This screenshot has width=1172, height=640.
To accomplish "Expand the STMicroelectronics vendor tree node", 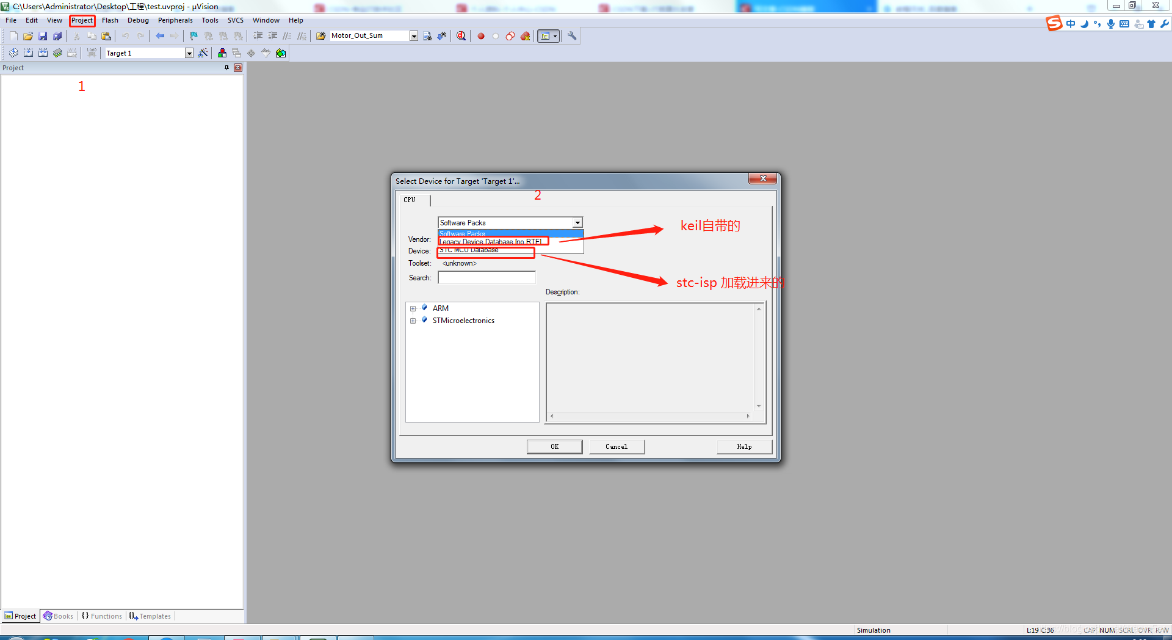I will tap(413, 321).
